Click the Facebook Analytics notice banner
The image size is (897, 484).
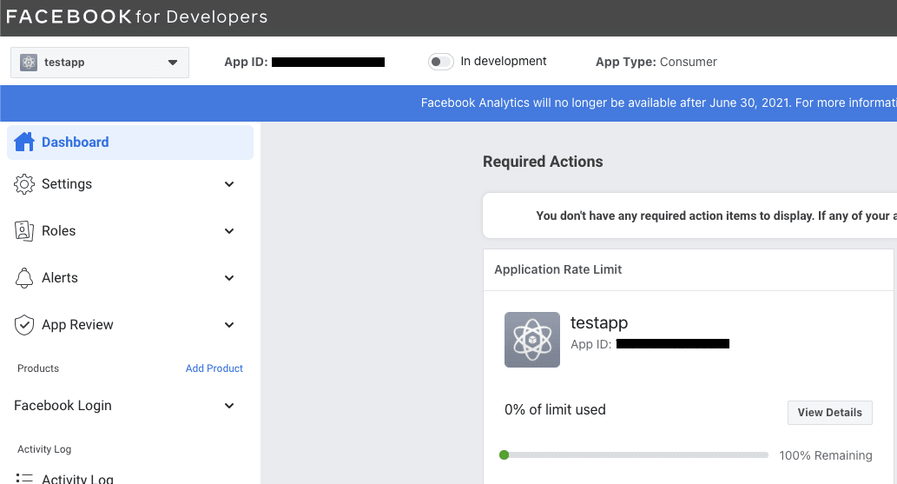click(x=448, y=103)
